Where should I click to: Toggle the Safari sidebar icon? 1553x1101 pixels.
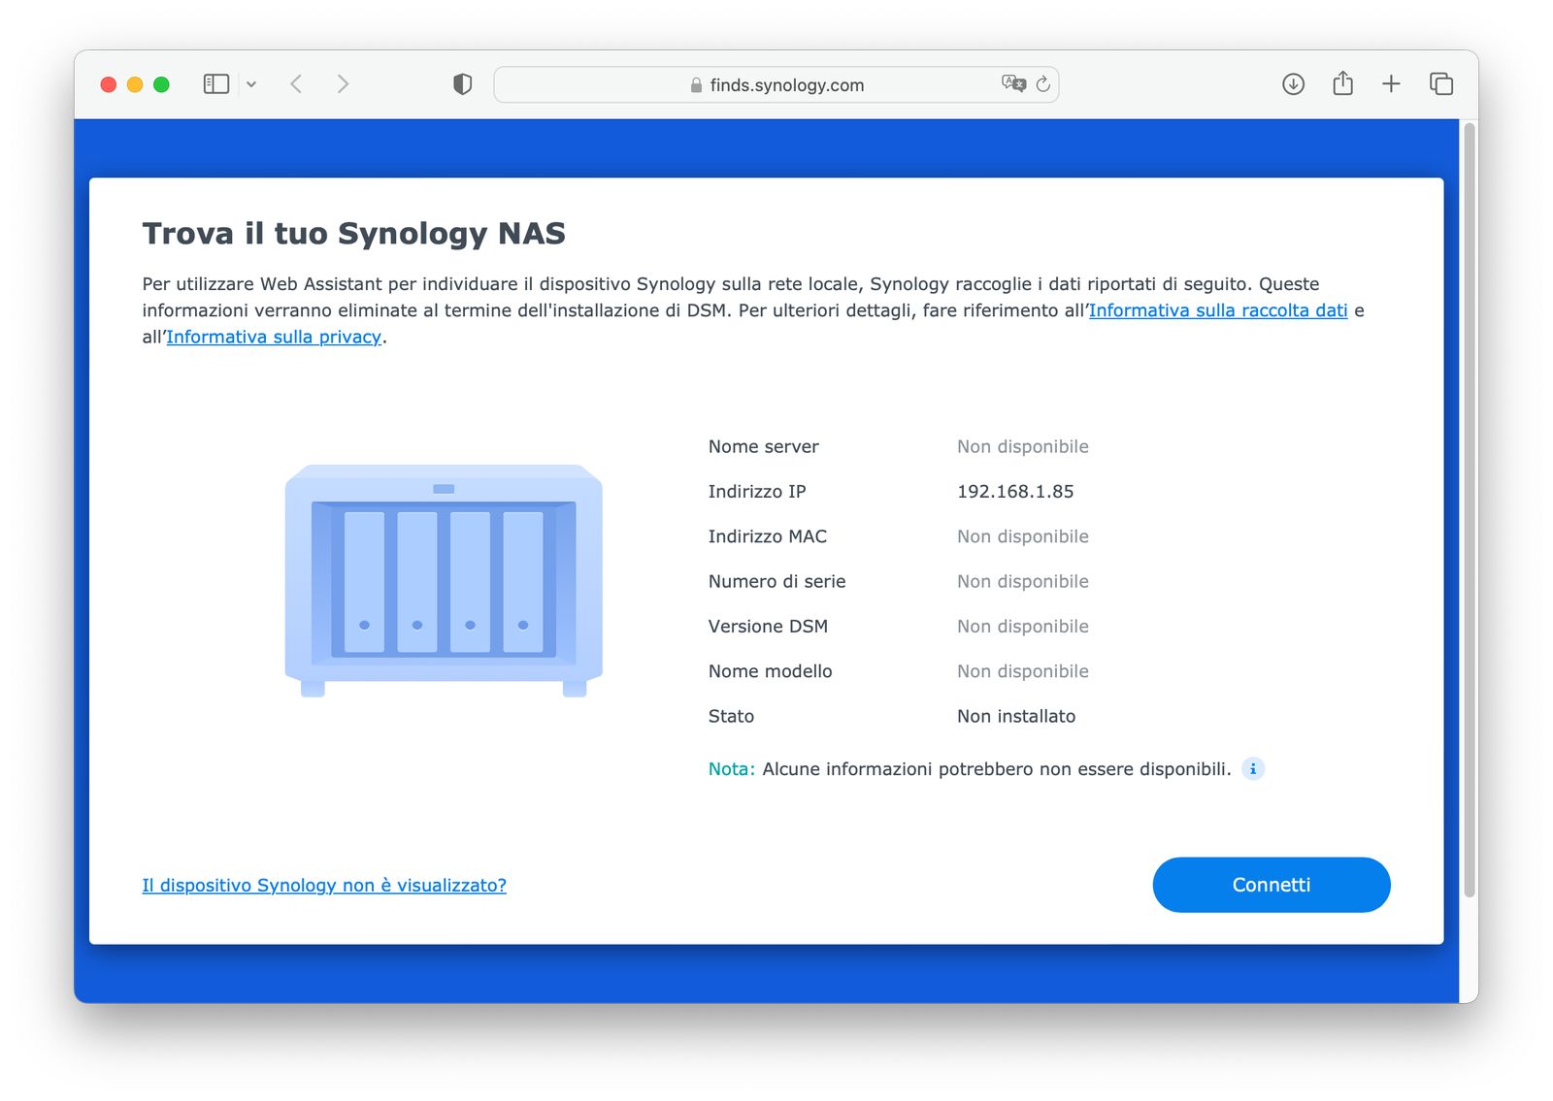pos(215,84)
